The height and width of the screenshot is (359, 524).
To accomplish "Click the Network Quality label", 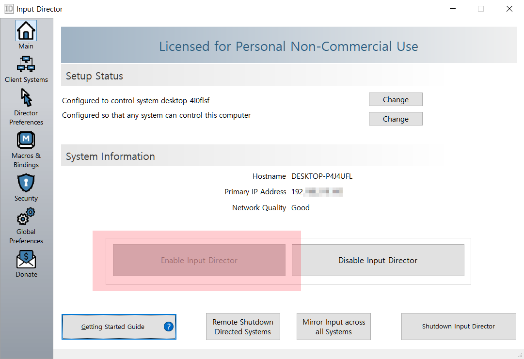I will click(259, 208).
